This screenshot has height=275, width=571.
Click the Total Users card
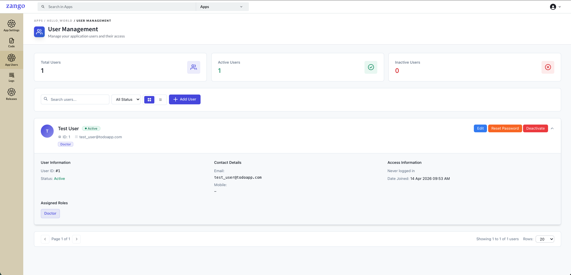(x=120, y=67)
